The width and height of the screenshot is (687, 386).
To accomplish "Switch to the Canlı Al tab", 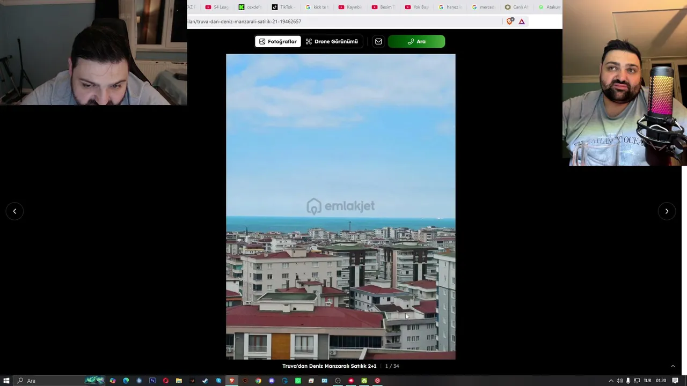I will (516, 7).
